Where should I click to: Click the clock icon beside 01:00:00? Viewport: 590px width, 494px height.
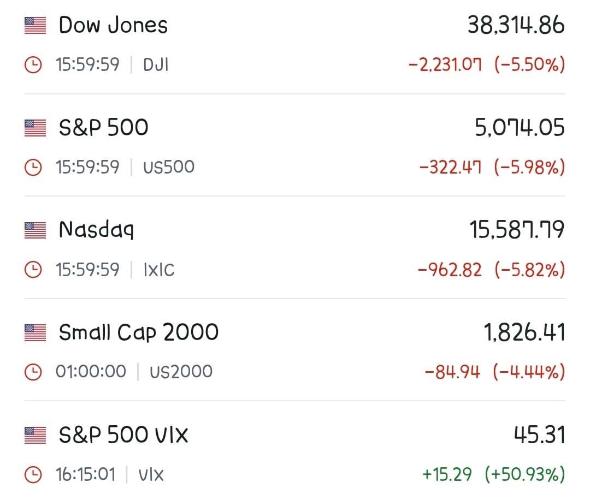(x=33, y=372)
